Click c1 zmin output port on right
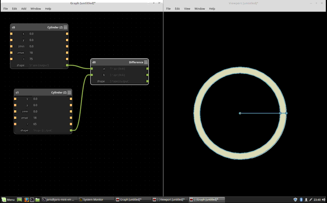327x203 pixels. pyautogui.click(x=71, y=111)
